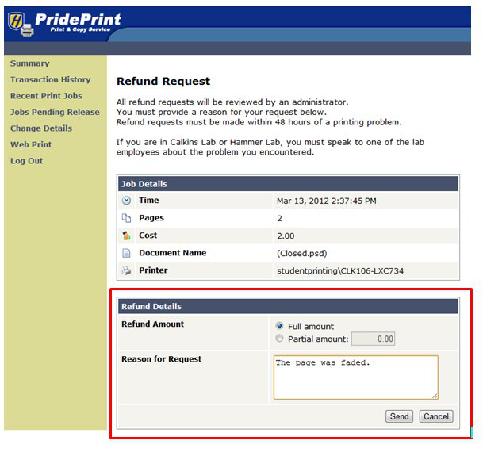The image size is (483, 452).
Task: Click the Pages value 2
Action: pos(279,219)
